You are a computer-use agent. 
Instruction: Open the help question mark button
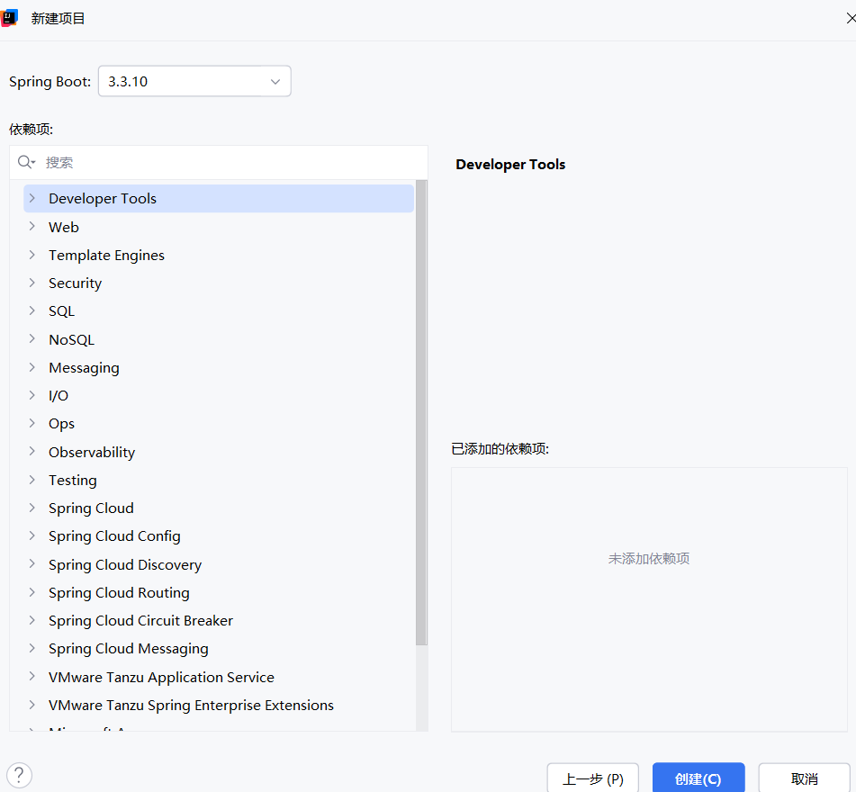[19, 775]
